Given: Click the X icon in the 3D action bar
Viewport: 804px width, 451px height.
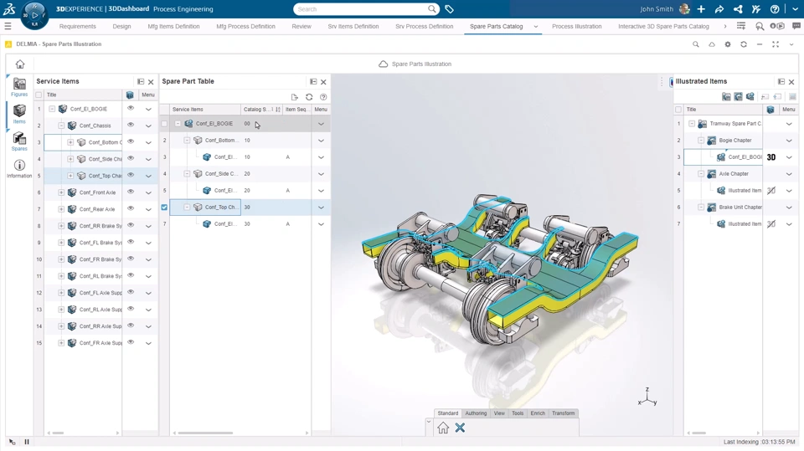Looking at the screenshot, I should (x=460, y=428).
